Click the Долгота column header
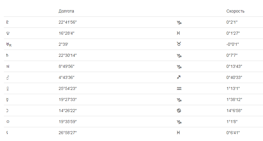The image size is (263, 141). (66, 11)
